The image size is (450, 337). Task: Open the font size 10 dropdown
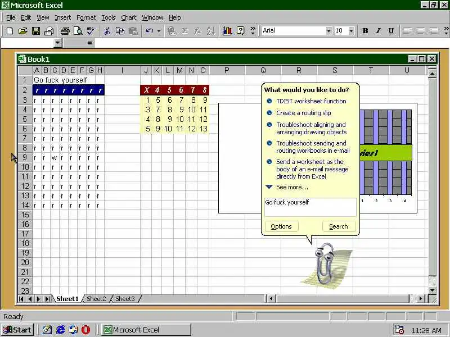(x=351, y=31)
